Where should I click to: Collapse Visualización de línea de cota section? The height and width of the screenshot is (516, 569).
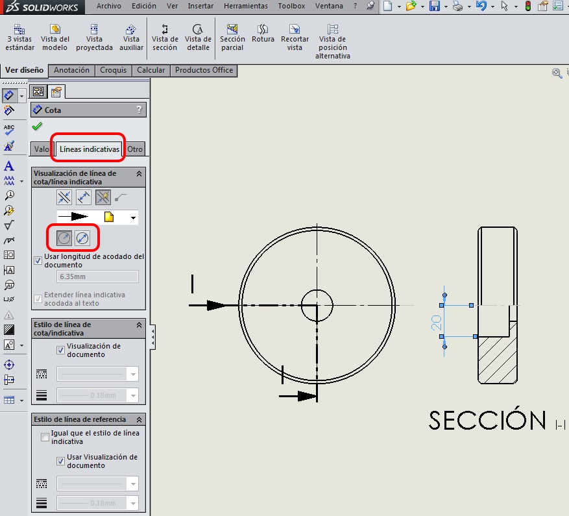click(x=139, y=174)
